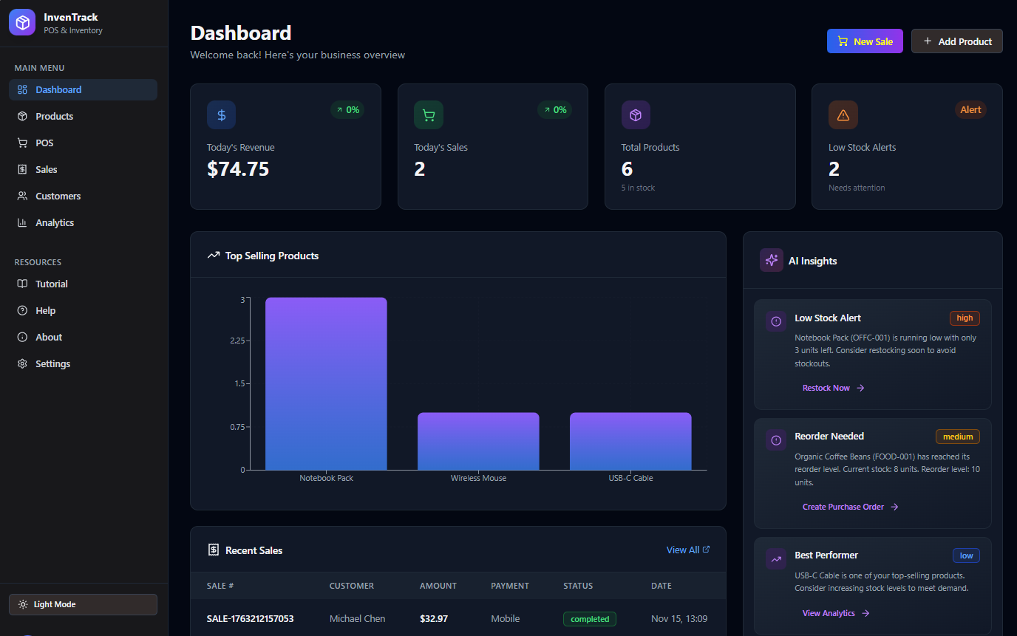Image resolution: width=1017 pixels, height=636 pixels.
Task: Click the trend icon next to Best Performer insight
Action: [x=776, y=559]
